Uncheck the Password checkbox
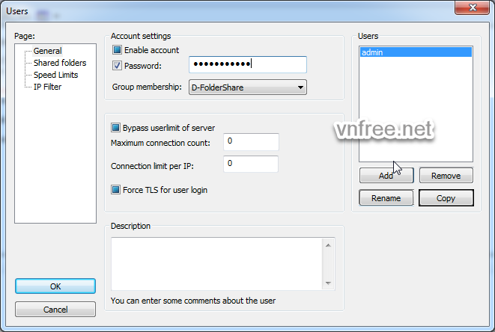Screen dimensions: 495x332 click(x=117, y=66)
